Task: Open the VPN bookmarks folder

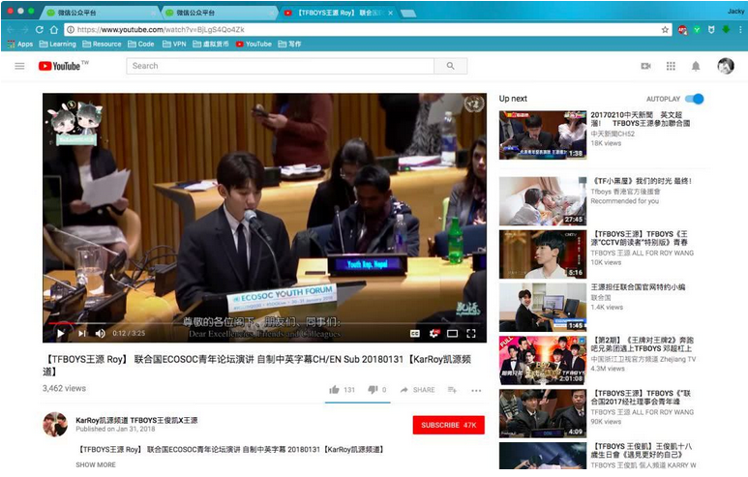Action: point(174,44)
